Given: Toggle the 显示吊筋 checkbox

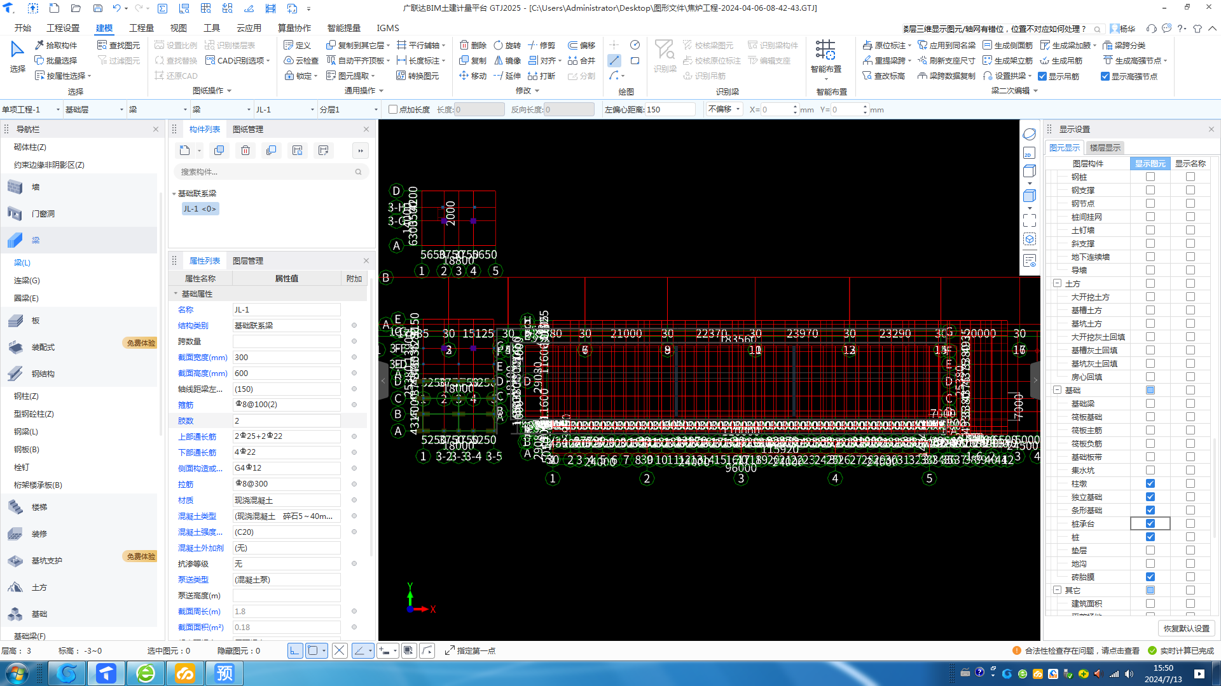Looking at the screenshot, I should pos(1042,76).
